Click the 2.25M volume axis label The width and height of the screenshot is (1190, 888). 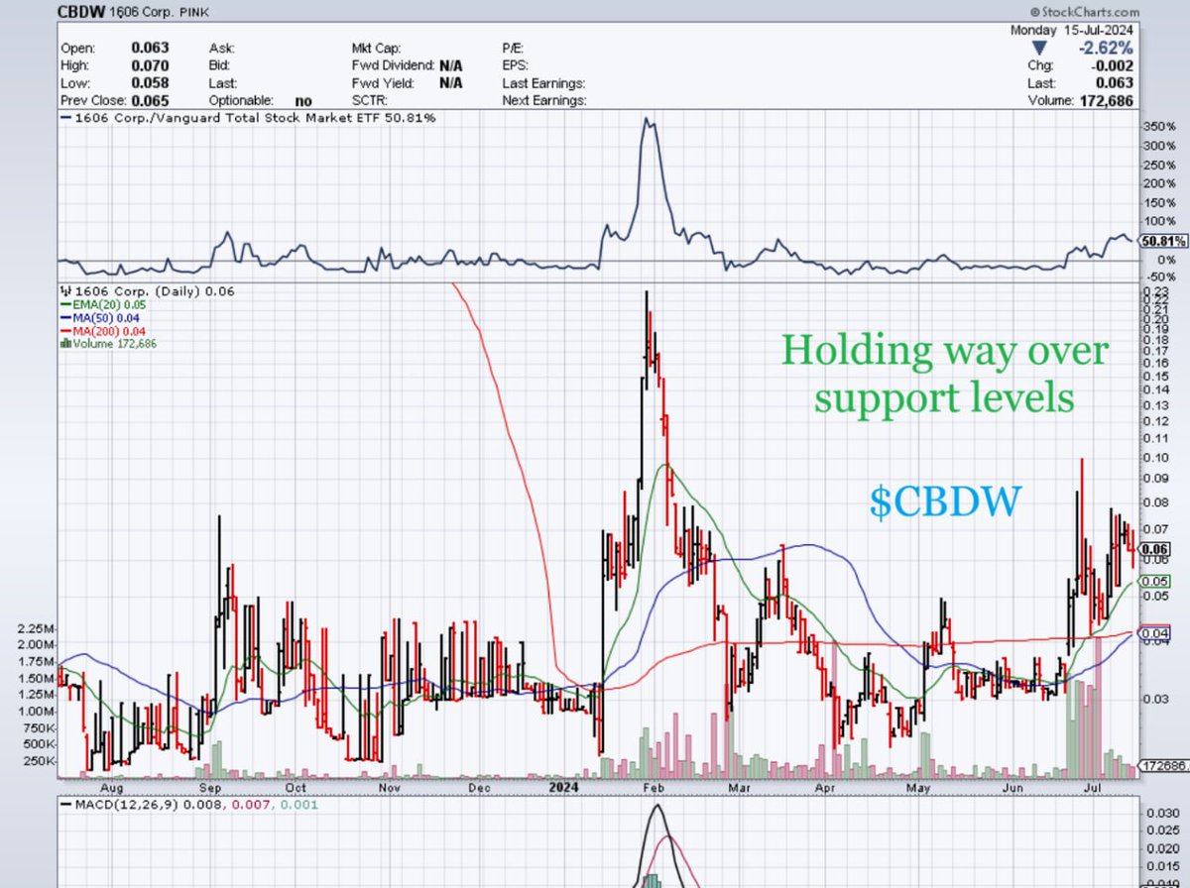click(x=38, y=629)
